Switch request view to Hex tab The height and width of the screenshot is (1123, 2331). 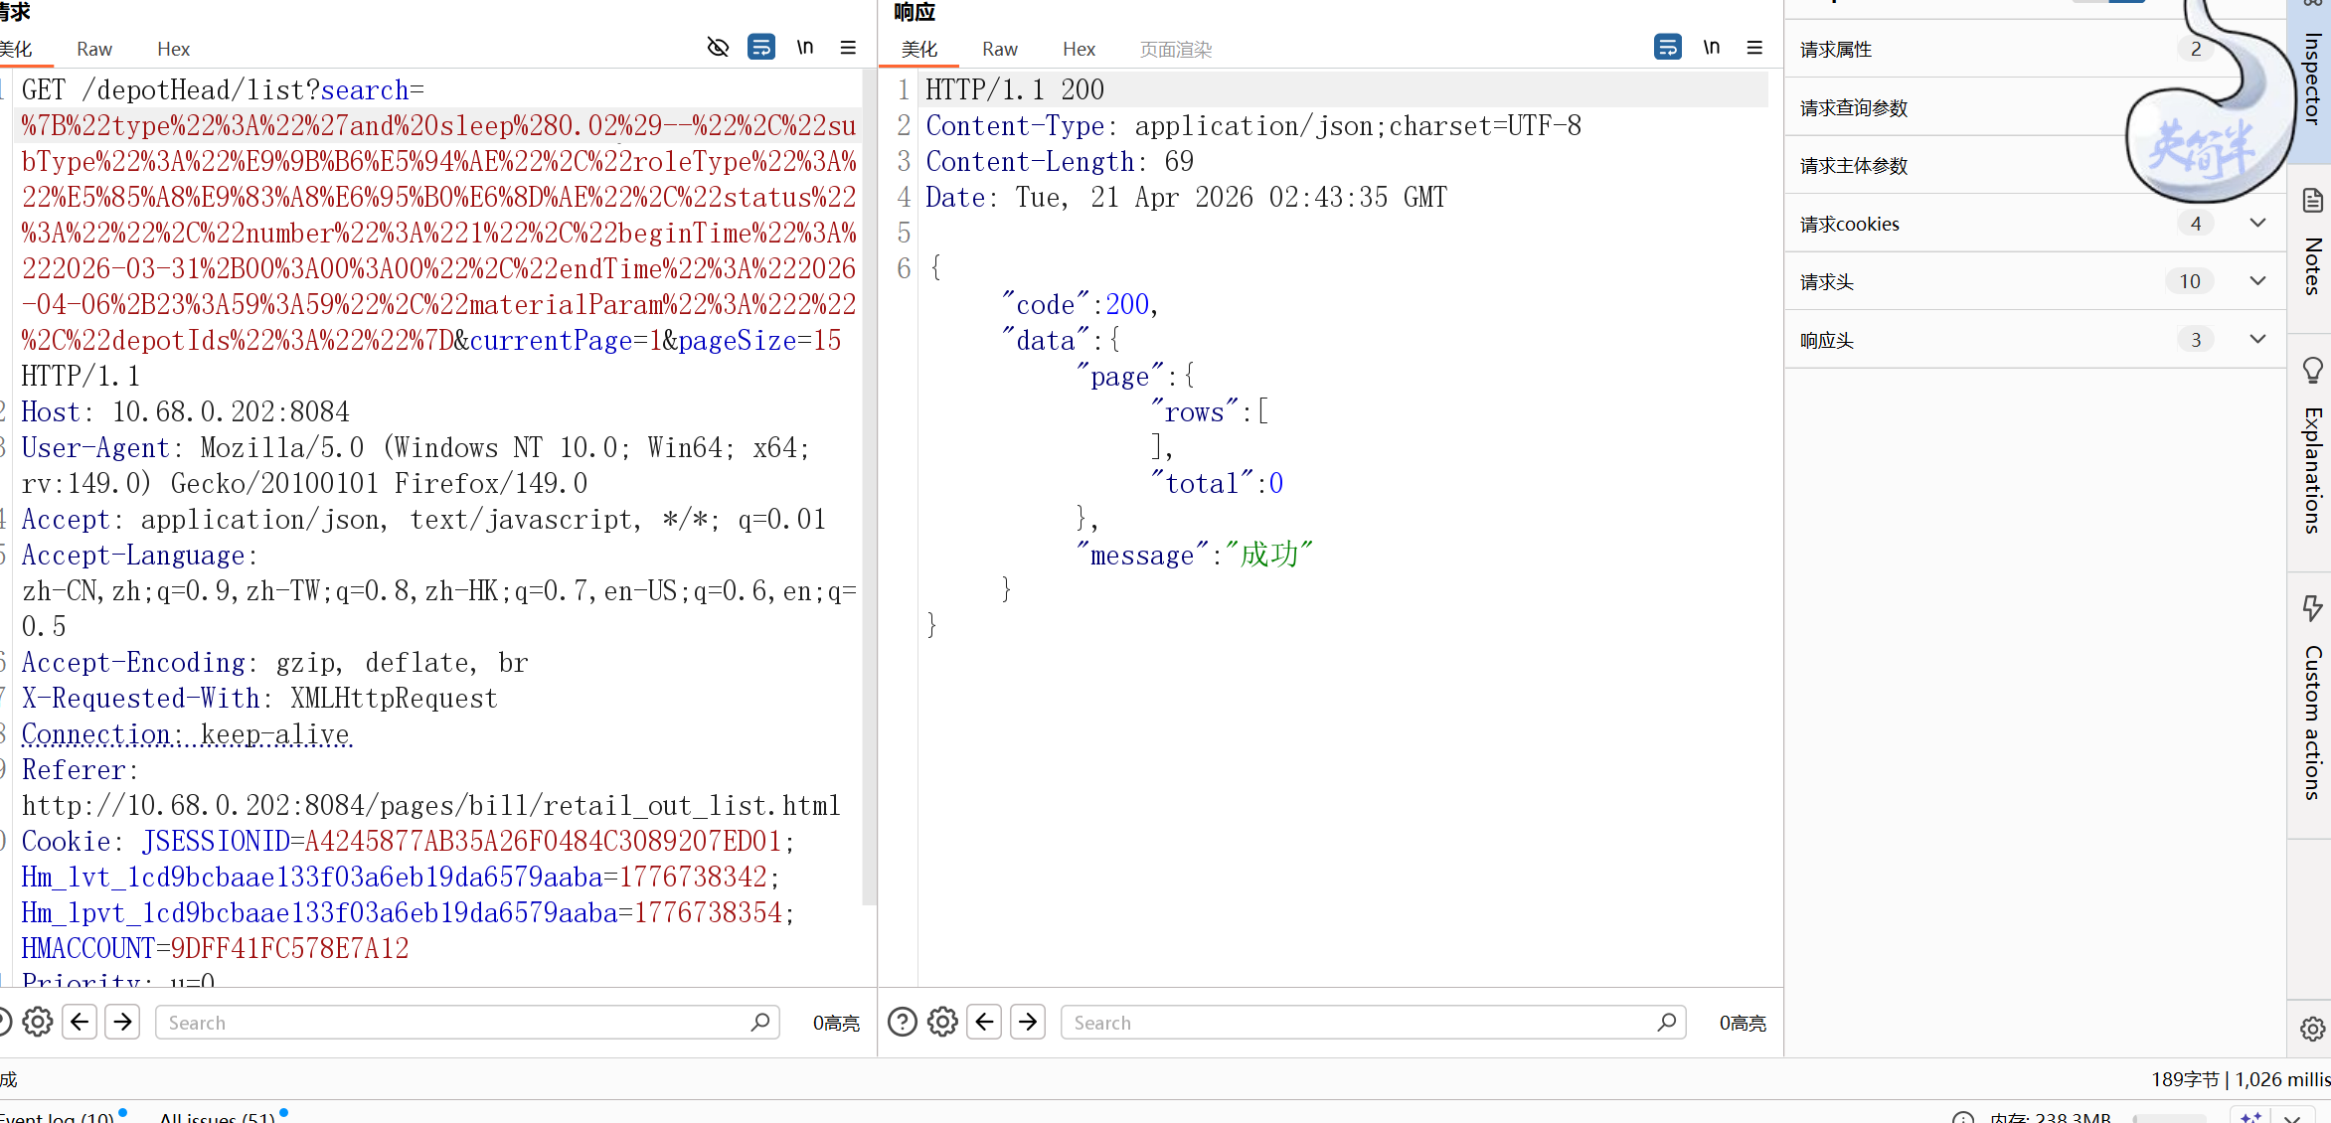tap(173, 49)
